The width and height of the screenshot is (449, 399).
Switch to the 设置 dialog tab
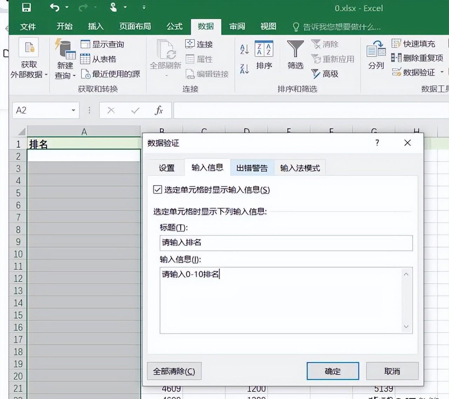[166, 168]
